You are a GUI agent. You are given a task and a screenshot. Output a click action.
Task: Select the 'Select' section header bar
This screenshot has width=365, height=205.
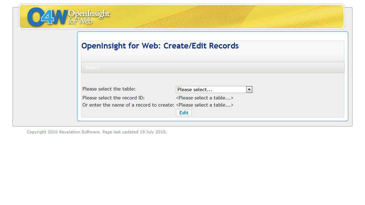[x=213, y=67]
